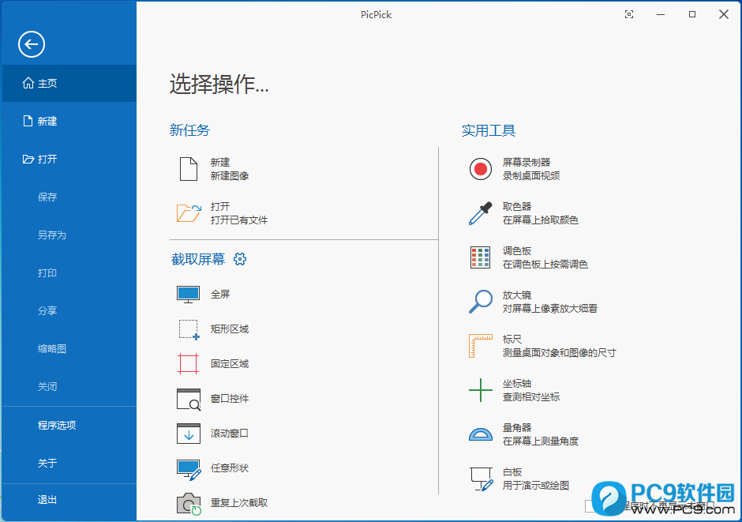Select the 矩形区域 dashed rectangle icon
The width and height of the screenshot is (742, 522).
tap(189, 329)
